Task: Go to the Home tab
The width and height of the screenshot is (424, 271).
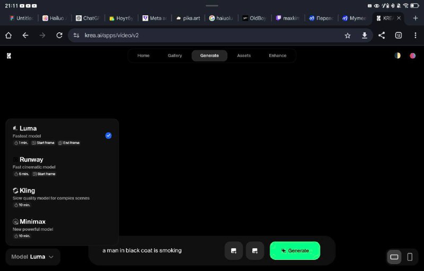Action: click(x=143, y=56)
